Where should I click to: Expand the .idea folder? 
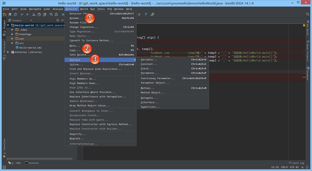coord(12,30)
